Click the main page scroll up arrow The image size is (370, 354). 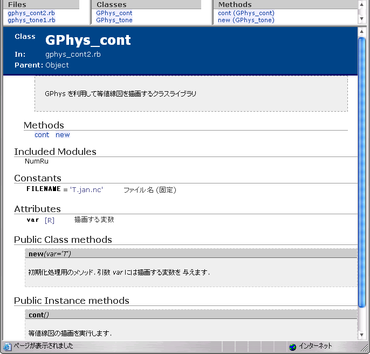(x=362, y=31)
